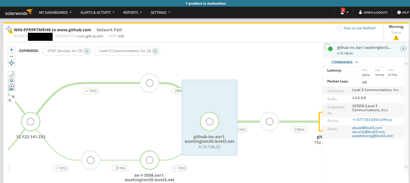Click the ADMIN (LOGOUT) link
The height and width of the screenshot is (183, 410).
click(375, 13)
